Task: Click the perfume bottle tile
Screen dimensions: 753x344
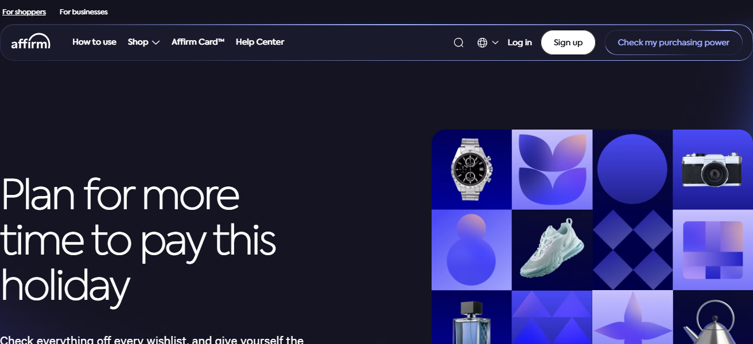Action: (472, 317)
